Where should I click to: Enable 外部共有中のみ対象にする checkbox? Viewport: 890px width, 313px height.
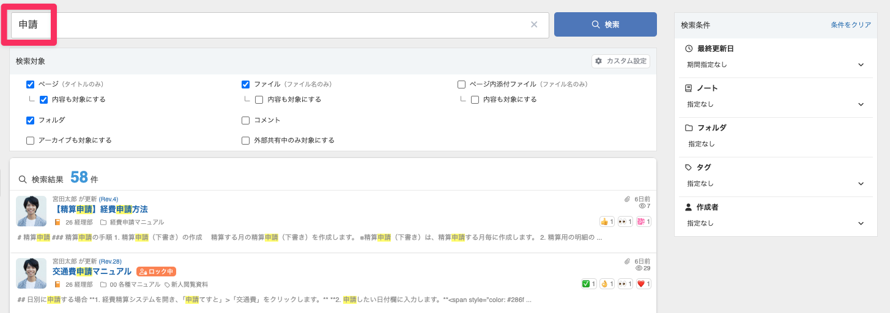[x=245, y=140]
